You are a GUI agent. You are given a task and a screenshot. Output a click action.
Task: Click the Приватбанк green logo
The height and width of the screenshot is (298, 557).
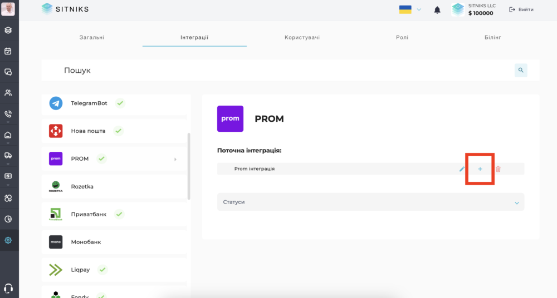point(56,214)
